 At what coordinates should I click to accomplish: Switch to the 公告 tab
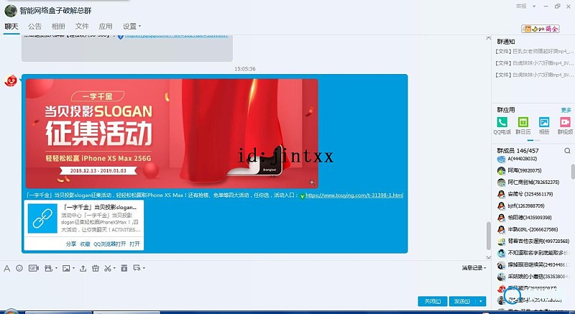(34, 27)
